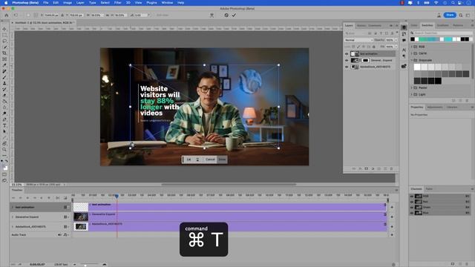Open the character panel icon in side strip
Viewport: 475px width, 267px height.
pyautogui.click(x=404, y=50)
